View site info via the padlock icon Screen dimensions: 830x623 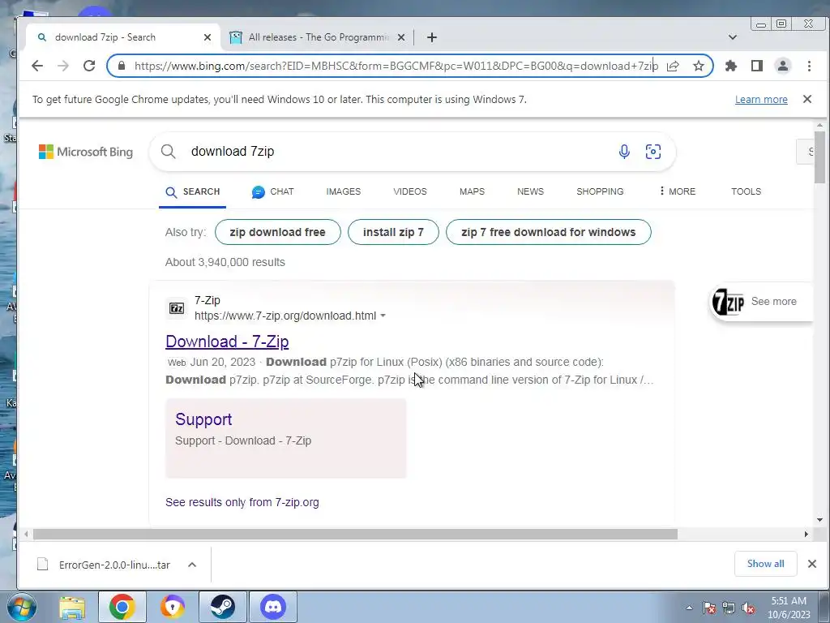122,66
